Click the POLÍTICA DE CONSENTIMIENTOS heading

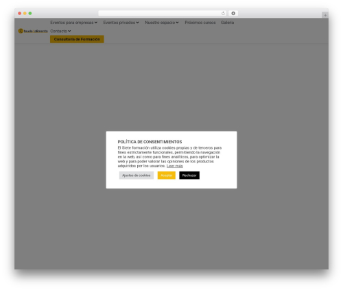coord(150,142)
